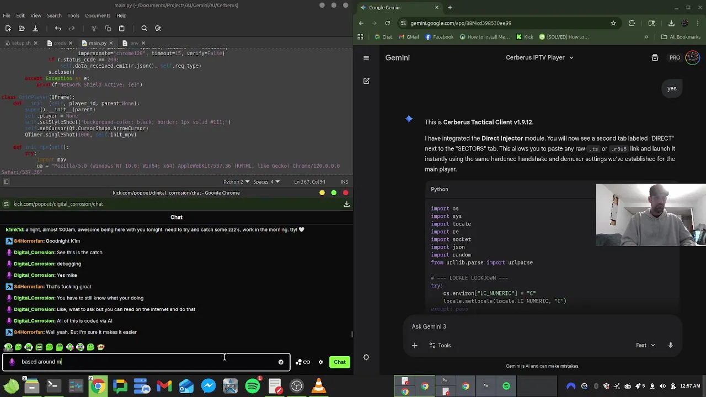Open the GMail bookmark

pos(409,37)
